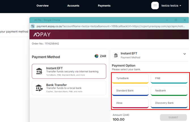Image resolution: width=190 pixels, height=122 pixels.
Task: Choose TymeBank as your bank
Action: coord(130,79)
